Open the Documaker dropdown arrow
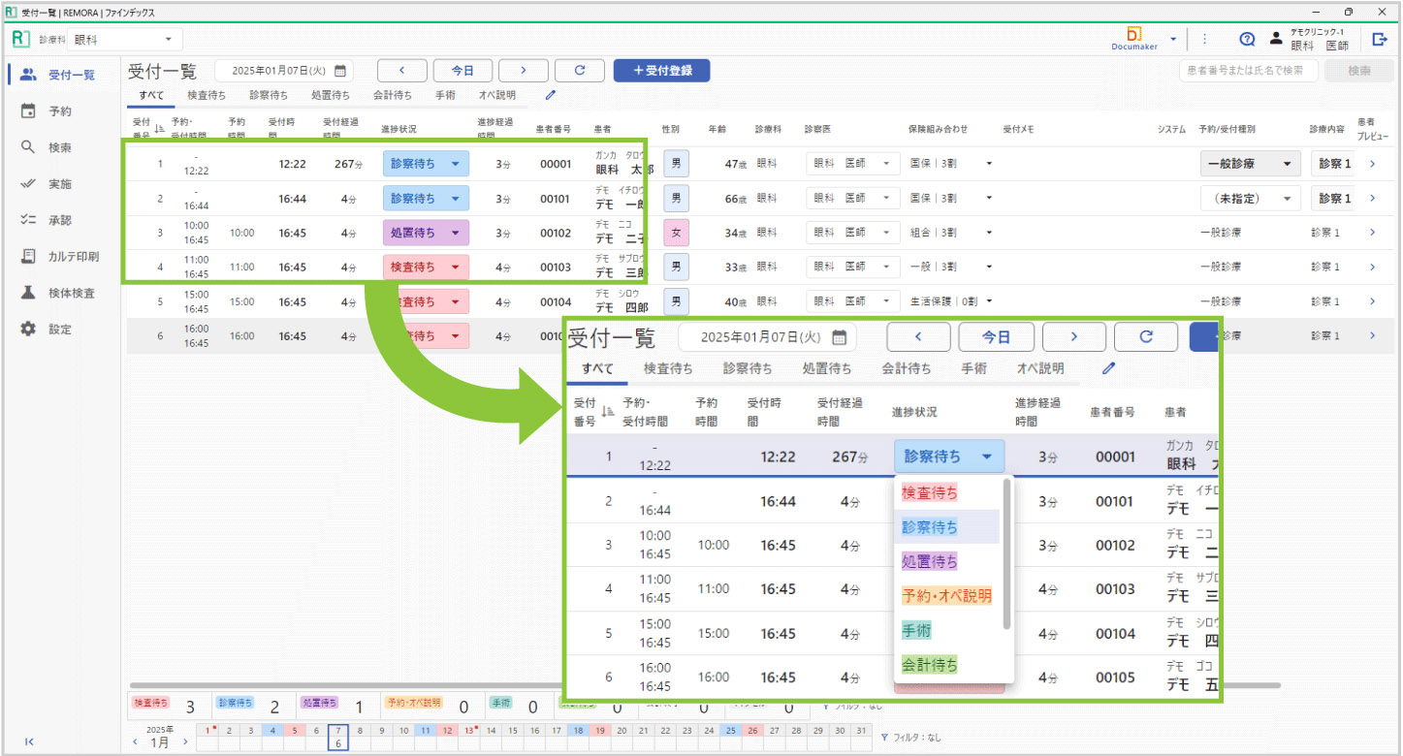 point(1173,40)
